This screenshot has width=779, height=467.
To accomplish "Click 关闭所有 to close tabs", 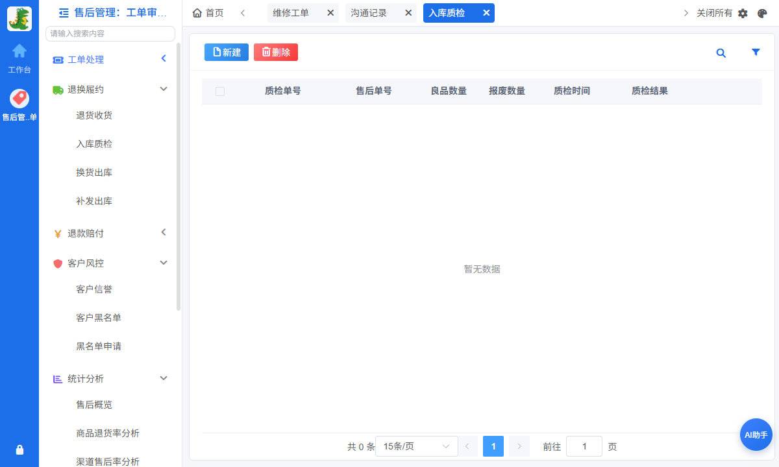I will 714,13.
